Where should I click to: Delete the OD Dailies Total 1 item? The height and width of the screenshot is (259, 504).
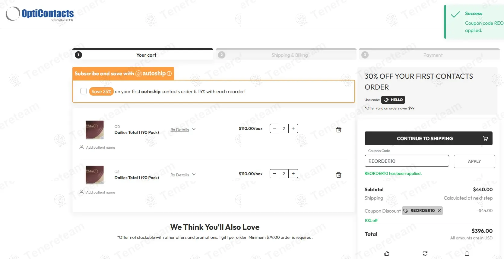click(x=339, y=130)
